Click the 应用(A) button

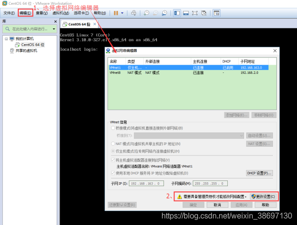tap(242, 205)
